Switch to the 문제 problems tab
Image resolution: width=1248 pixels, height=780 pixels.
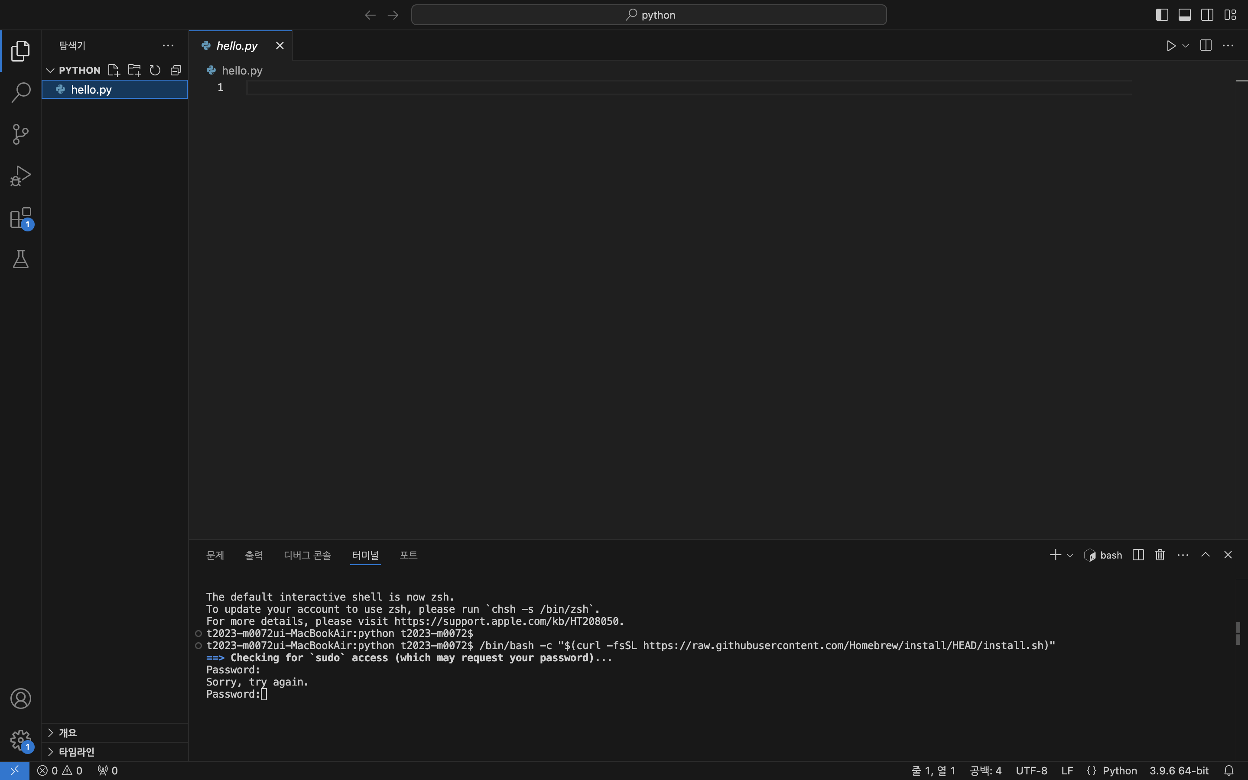pos(215,555)
